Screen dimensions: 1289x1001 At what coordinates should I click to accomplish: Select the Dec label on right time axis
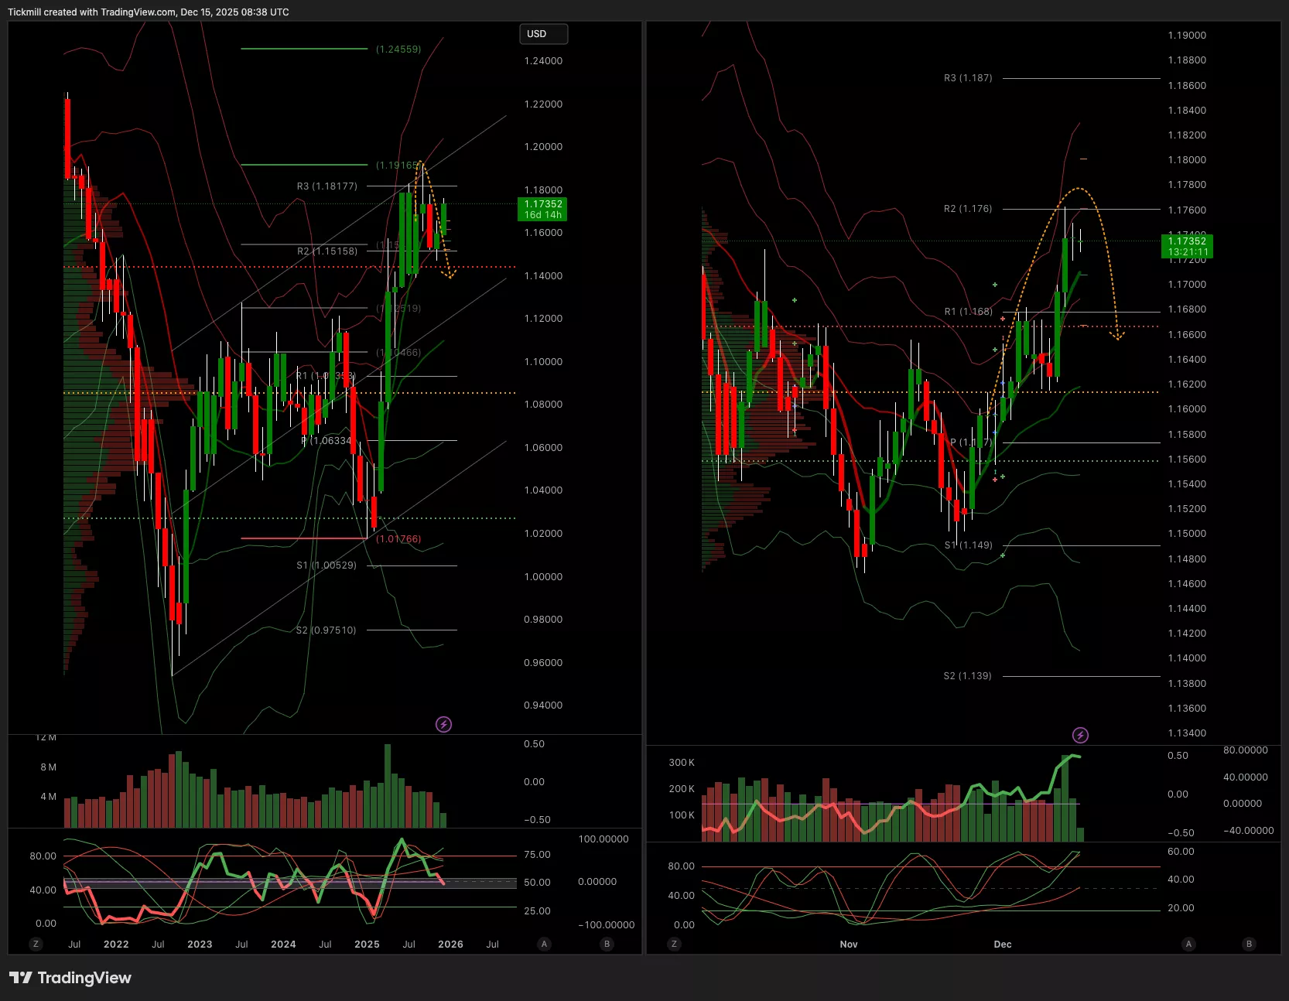click(x=1002, y=944)
